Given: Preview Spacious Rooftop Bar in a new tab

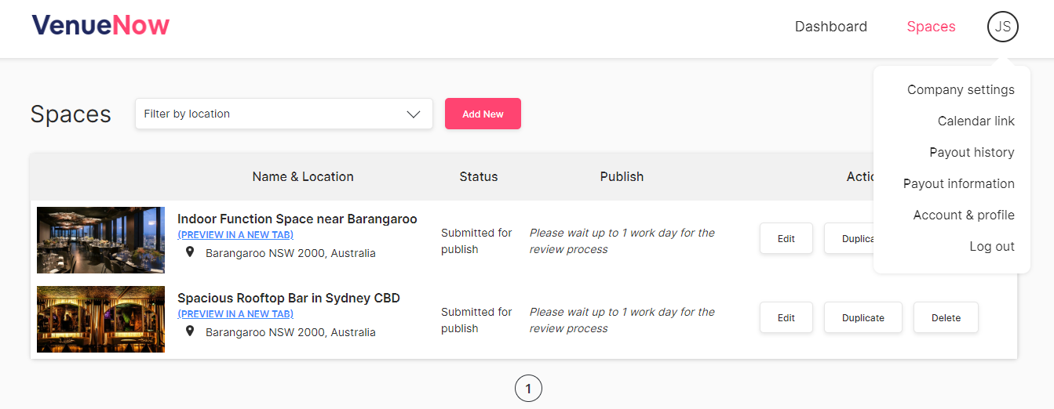Looking at the screenshot, I should tap(235, 314).
